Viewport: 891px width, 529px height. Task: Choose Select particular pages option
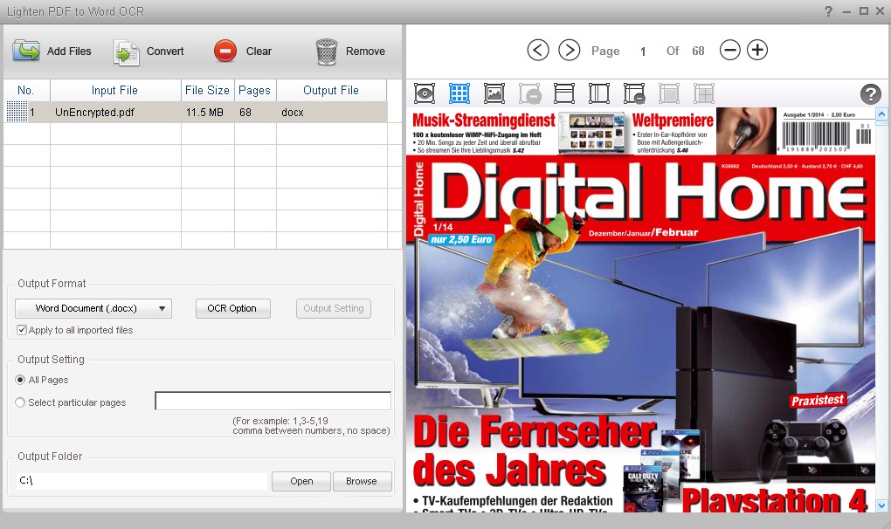click(x=21, y=402)
